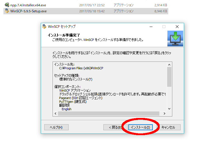
Task: Click the WinSCP title bar icon
Action: coord(45,27)
